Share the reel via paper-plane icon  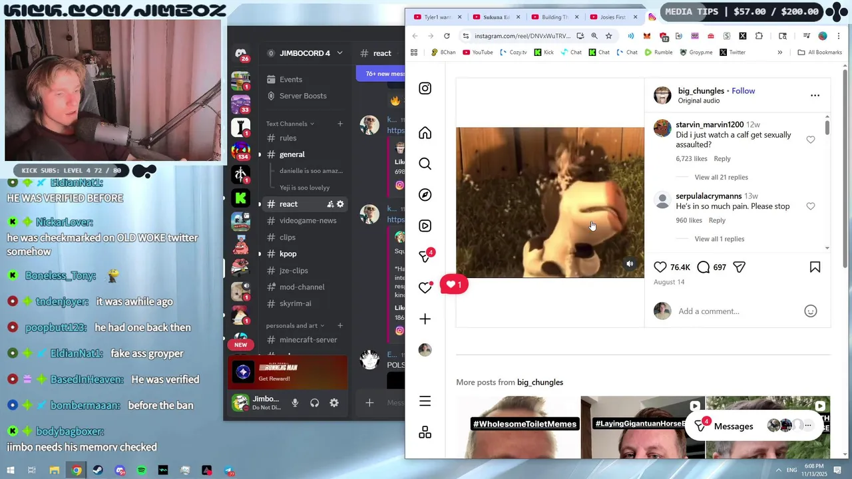tap(739, 267)
